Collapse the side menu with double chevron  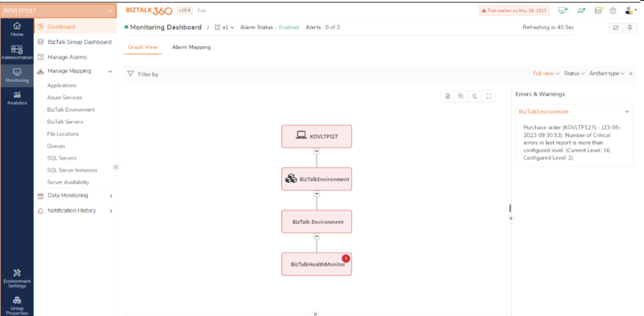coord(116,167)
